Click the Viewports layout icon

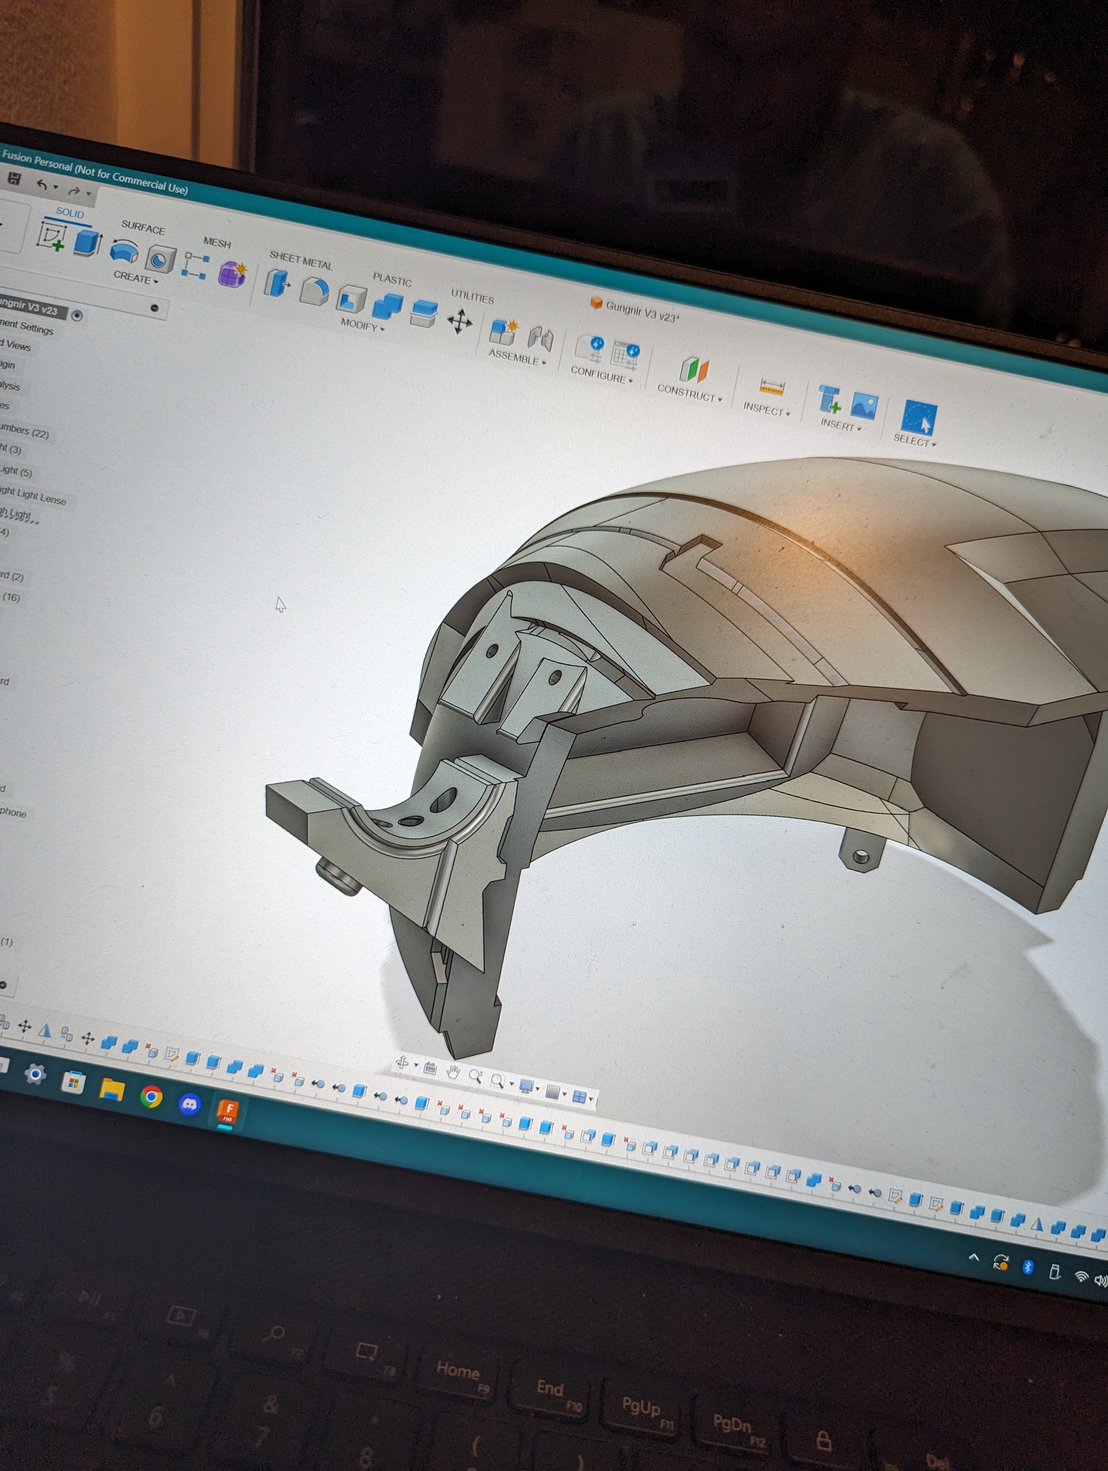pos(579,1097)
